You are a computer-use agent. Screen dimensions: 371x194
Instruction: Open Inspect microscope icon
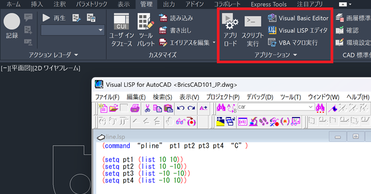coord(254,122)
